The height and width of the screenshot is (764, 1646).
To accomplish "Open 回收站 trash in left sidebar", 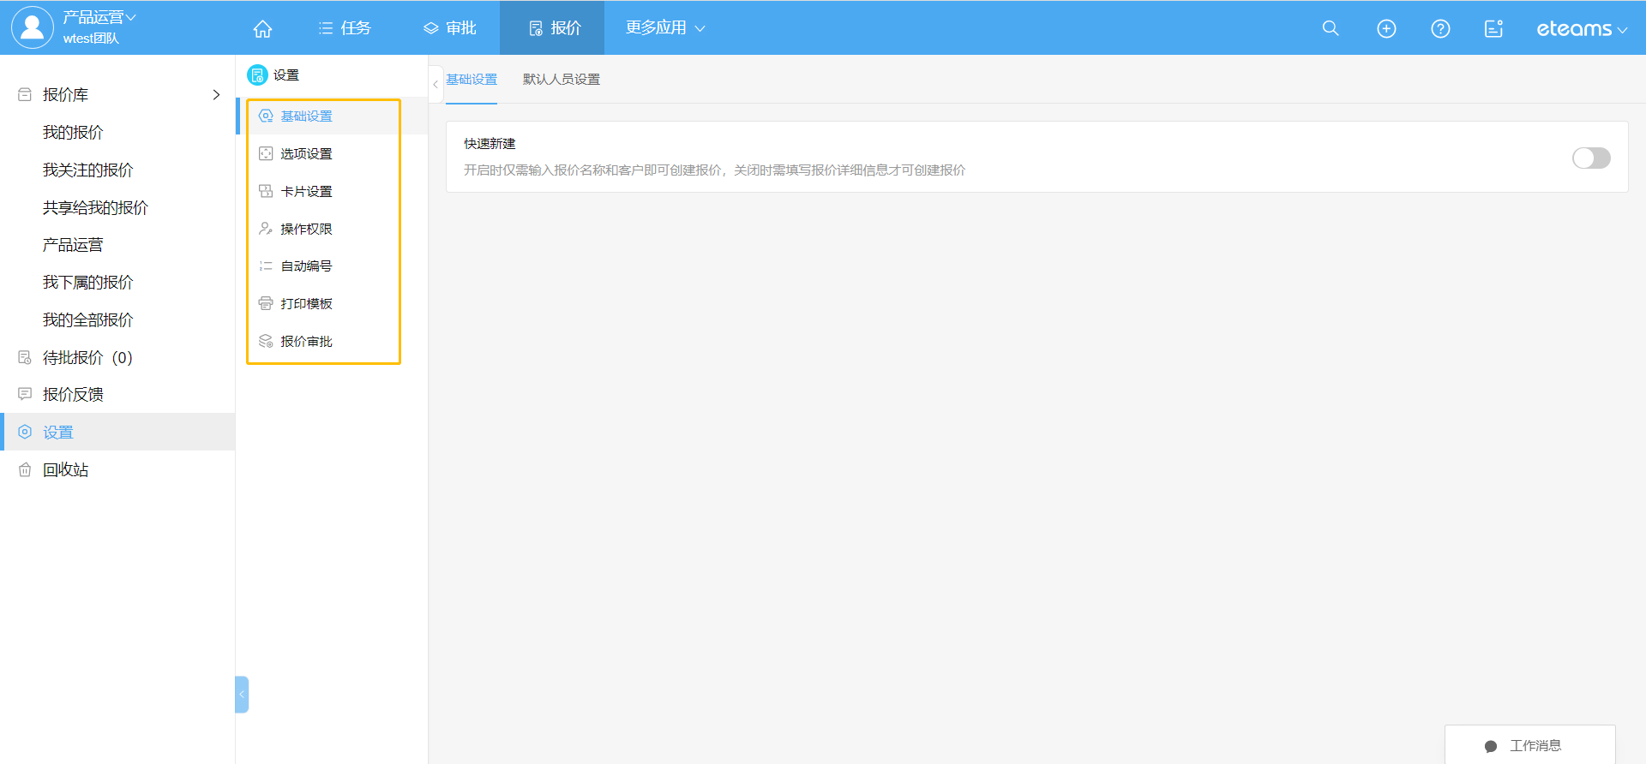I will (65, 469).
